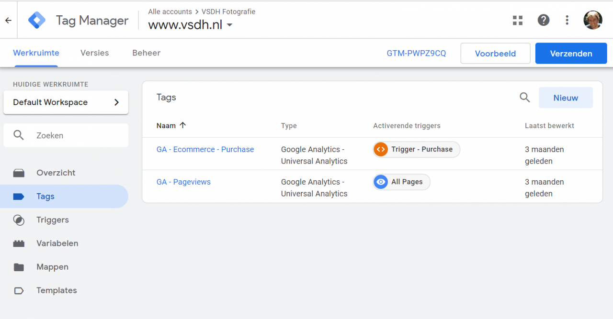Click the Verzenden button

(x=571, y=54)
